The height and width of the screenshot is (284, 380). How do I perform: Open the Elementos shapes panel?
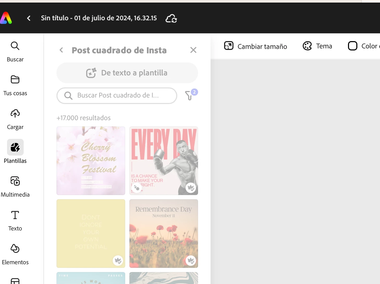point(15,255)
